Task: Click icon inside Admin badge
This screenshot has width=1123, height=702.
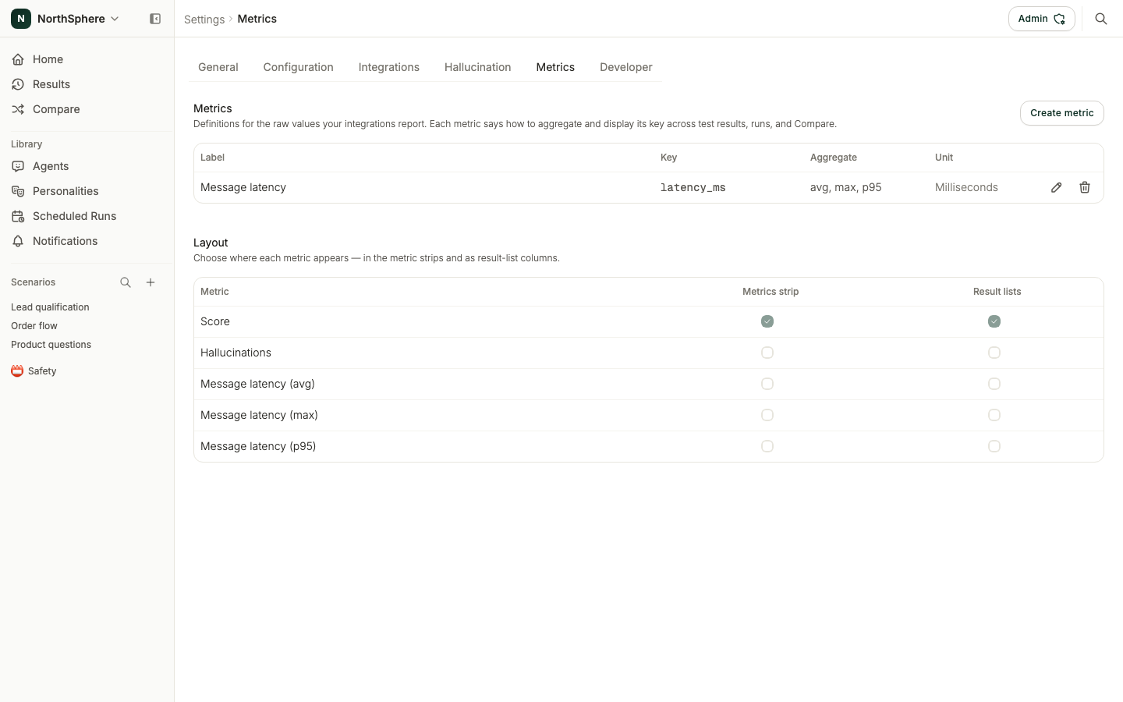Action: point(1059,19)
